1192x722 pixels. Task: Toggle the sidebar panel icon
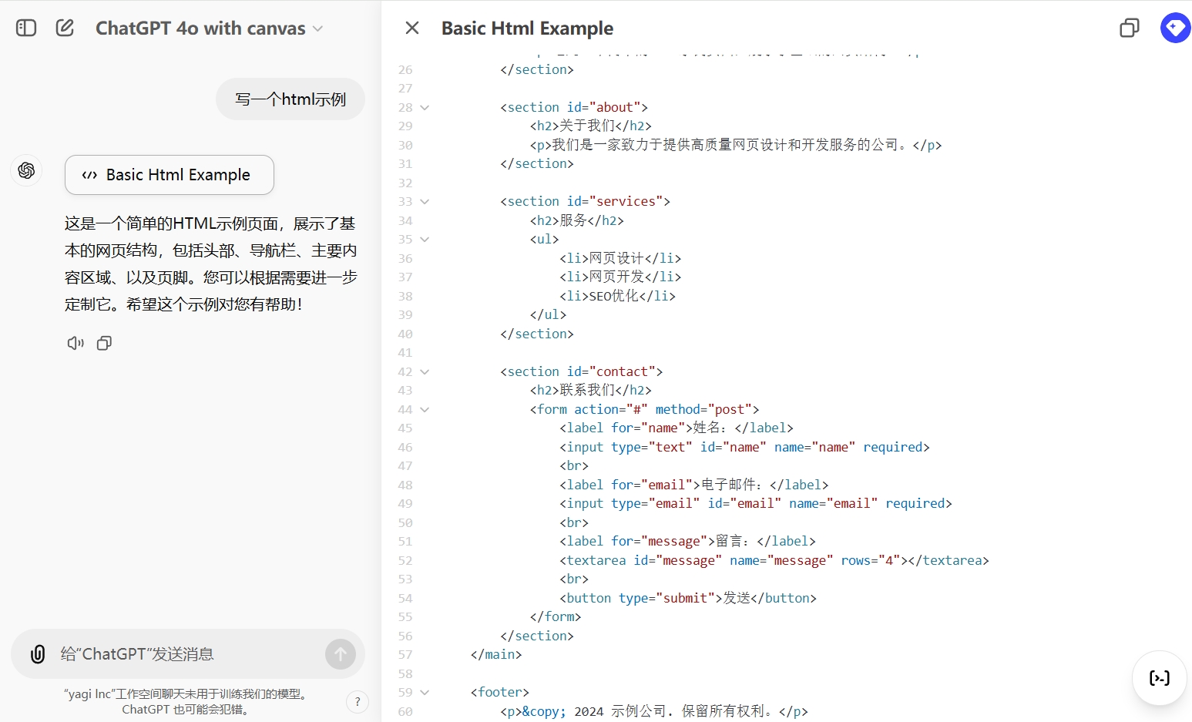coord(26,29)
